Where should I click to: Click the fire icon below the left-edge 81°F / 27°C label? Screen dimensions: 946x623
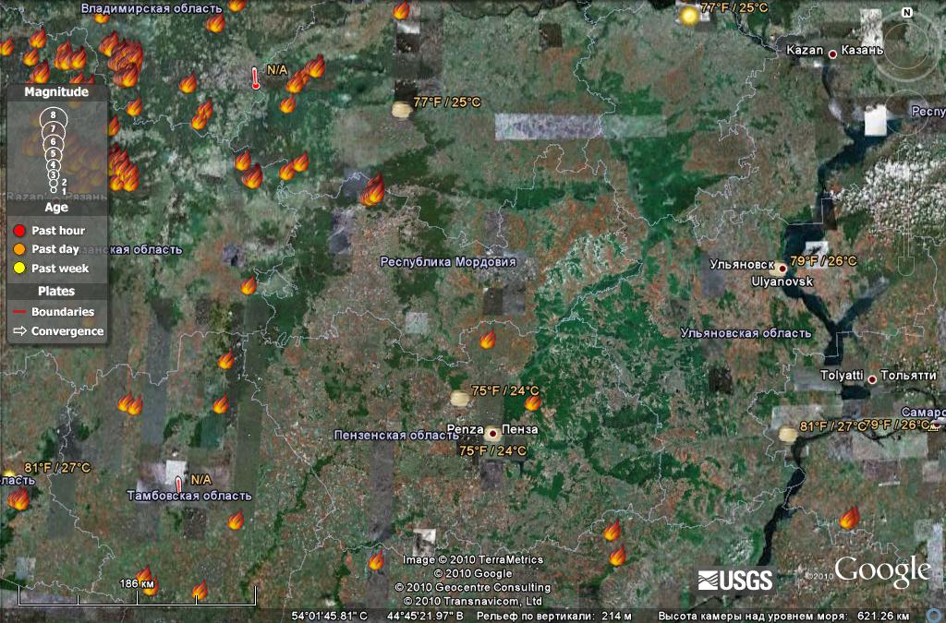coord(18,499)
